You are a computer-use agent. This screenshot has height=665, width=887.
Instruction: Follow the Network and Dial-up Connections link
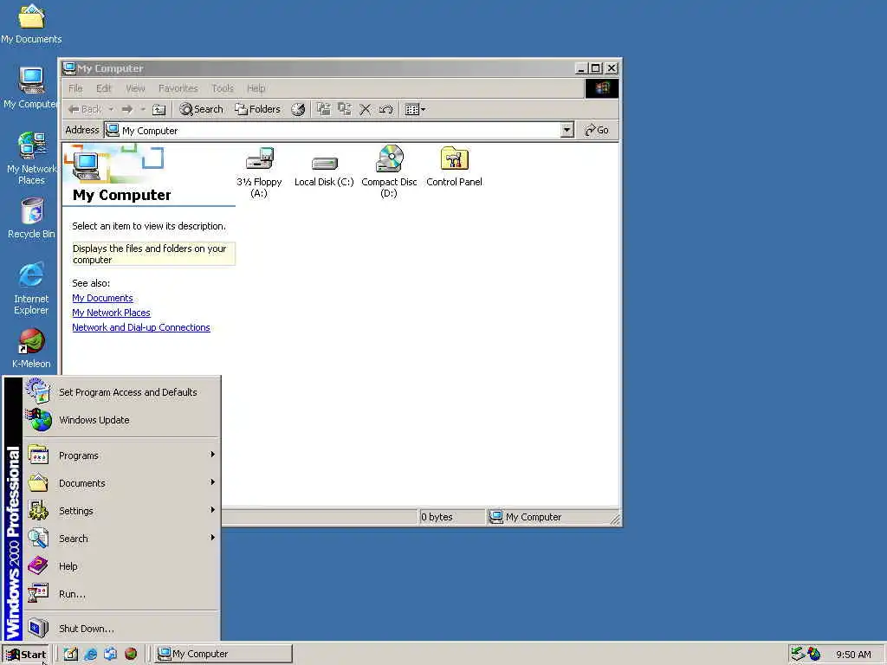tap(141, 327)
